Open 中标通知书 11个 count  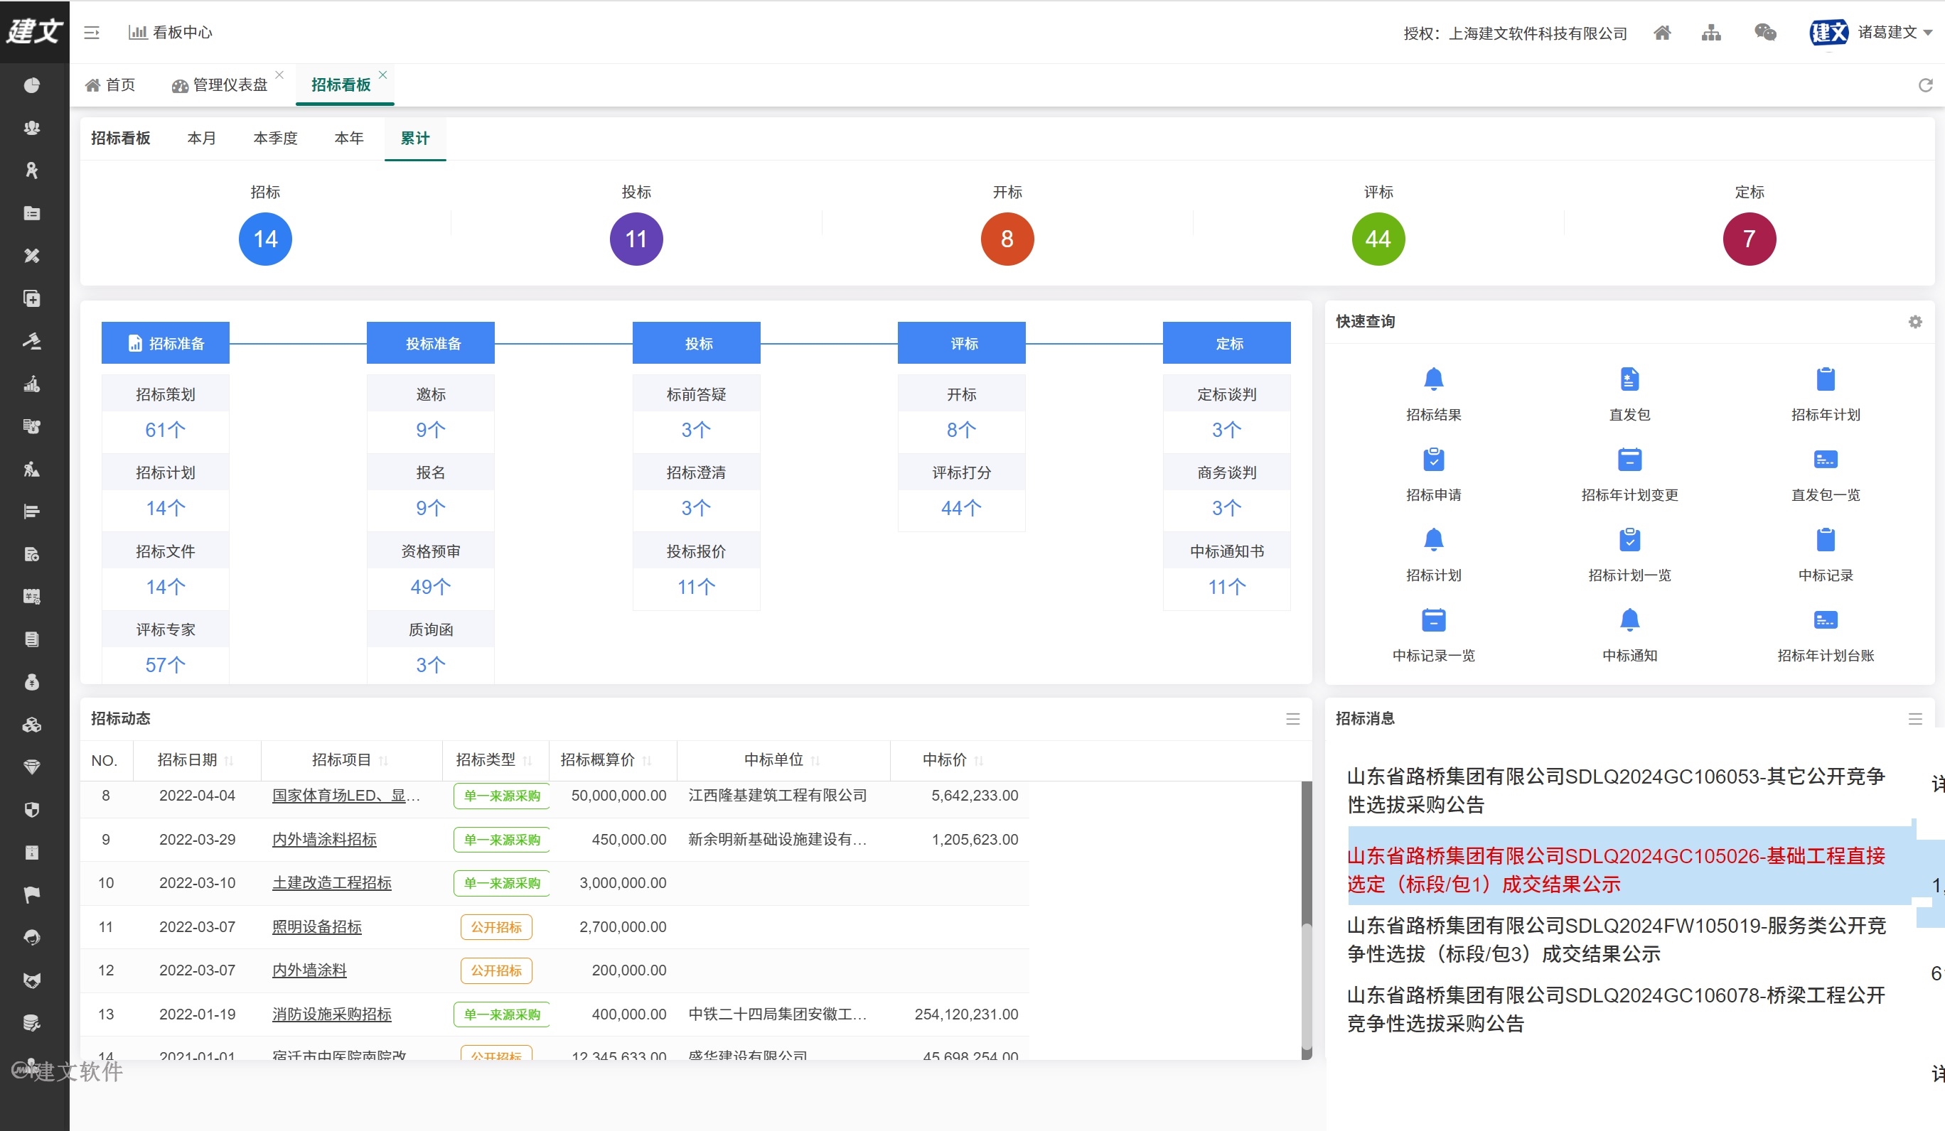[x=1227, y=587]
